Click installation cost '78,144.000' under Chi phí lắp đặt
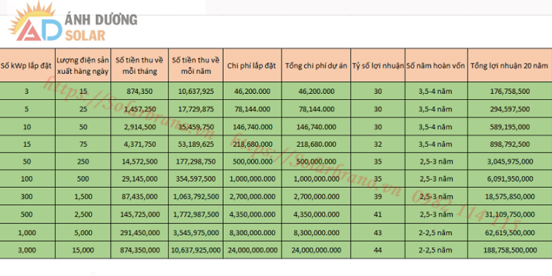This screenshot has width=552, height=276. click(252, 109)
